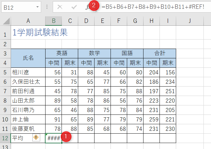The height and width of the screenshot is (149, 211).
Task: Click the formula bar resize dots handle
Action: pos(47,7)
